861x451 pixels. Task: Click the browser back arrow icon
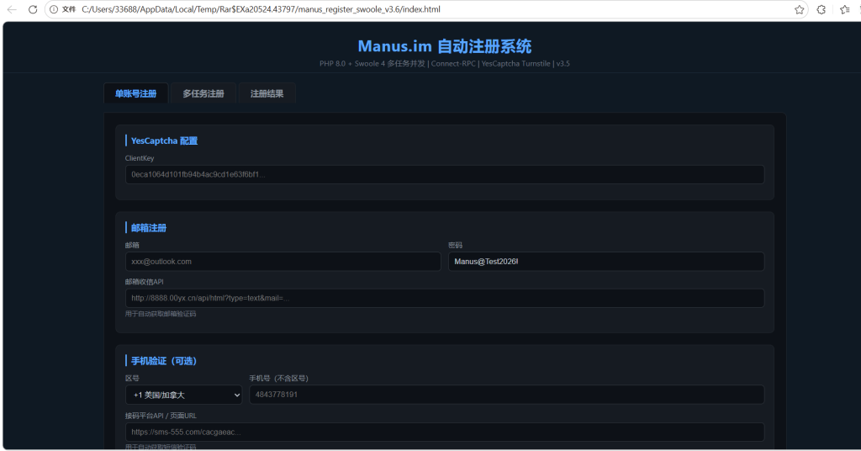pos(12,9)
